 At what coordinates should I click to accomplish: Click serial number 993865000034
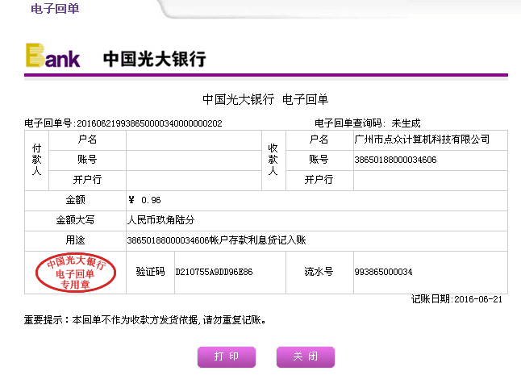[383, 272]
